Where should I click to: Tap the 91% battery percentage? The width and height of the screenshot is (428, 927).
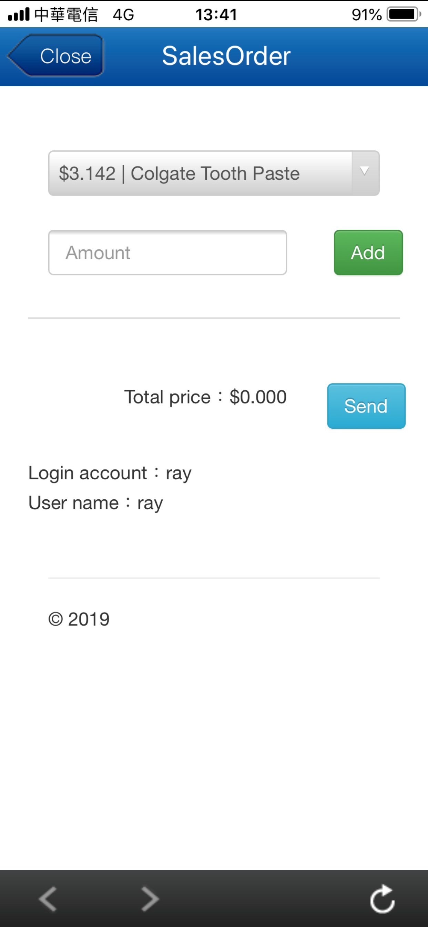[x=366, y=15]
